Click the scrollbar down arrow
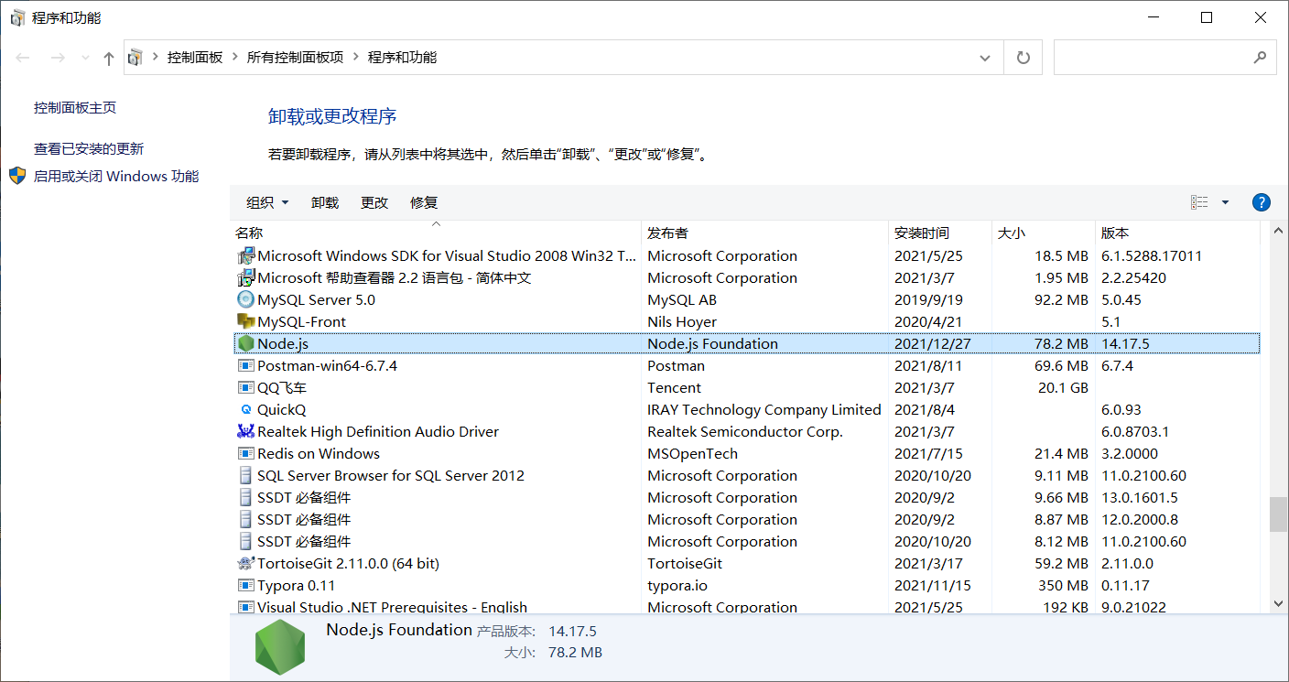This screenshot has width=1289, height=682. (x=1278, y=603)
